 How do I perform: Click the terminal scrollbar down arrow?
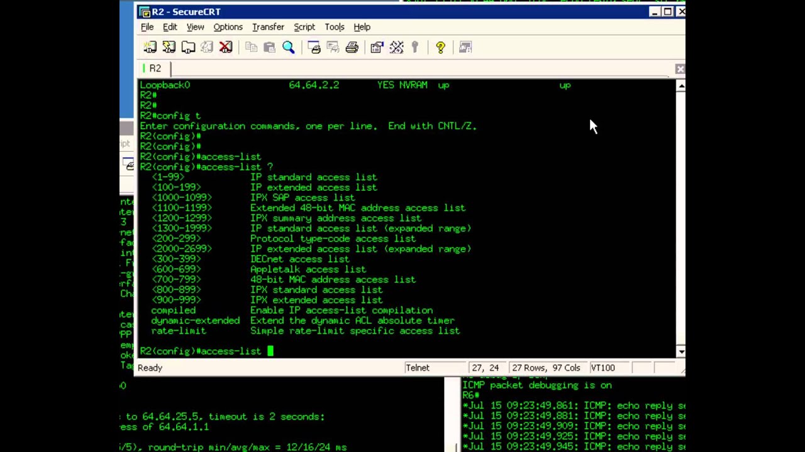[680, 352]
